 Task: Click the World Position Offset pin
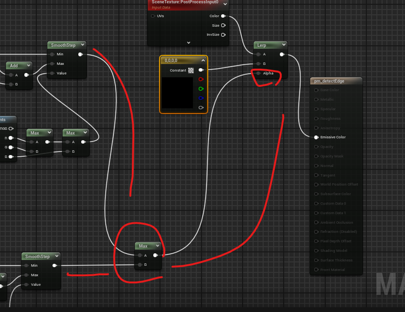click(316, 185)
